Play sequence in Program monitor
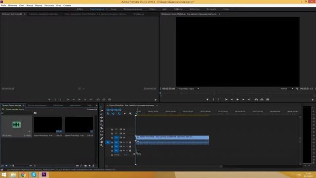 click(237, 99)
